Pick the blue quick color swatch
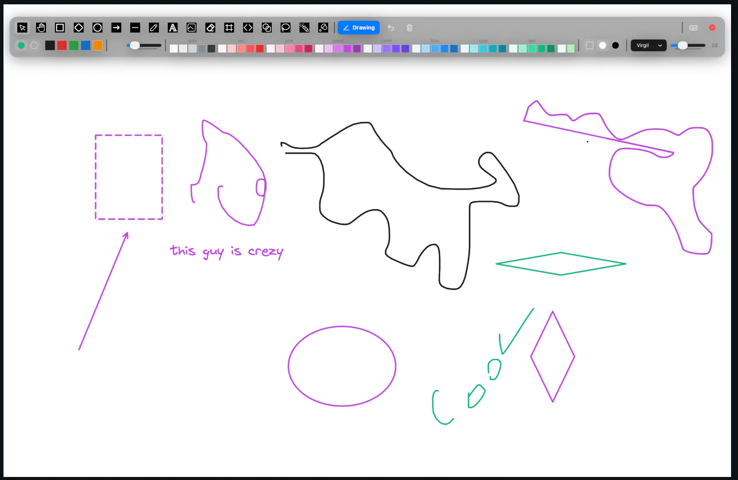This screenshot has height=480, width=738. [x=86, y=45]
